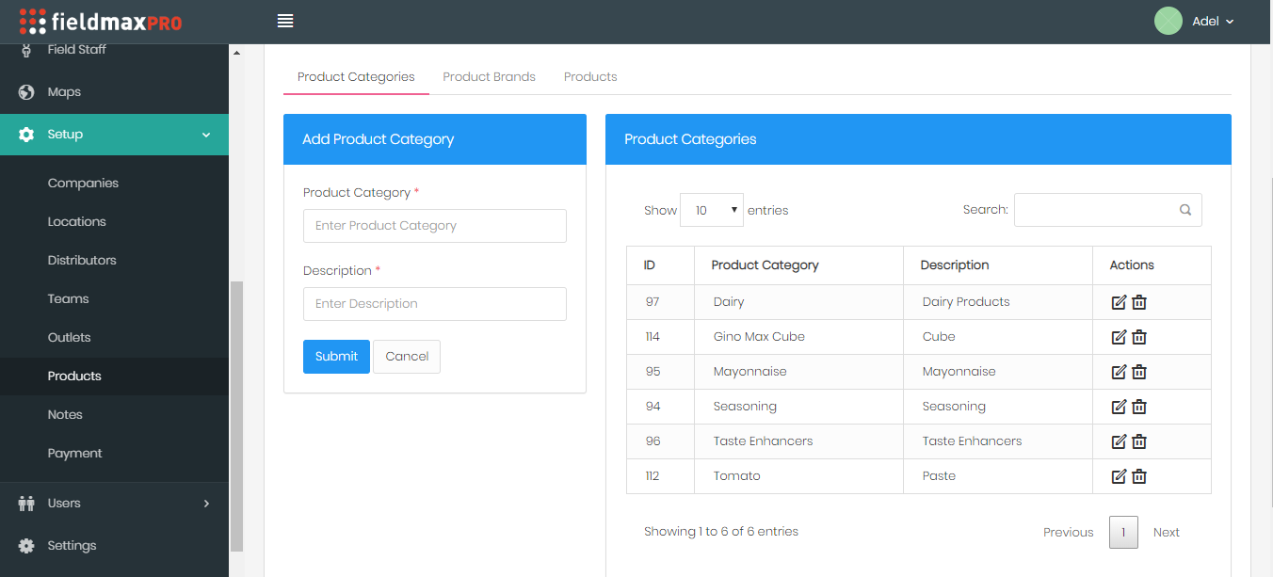
Task: Select page 1 in pagination
Action: point(1123,533)
